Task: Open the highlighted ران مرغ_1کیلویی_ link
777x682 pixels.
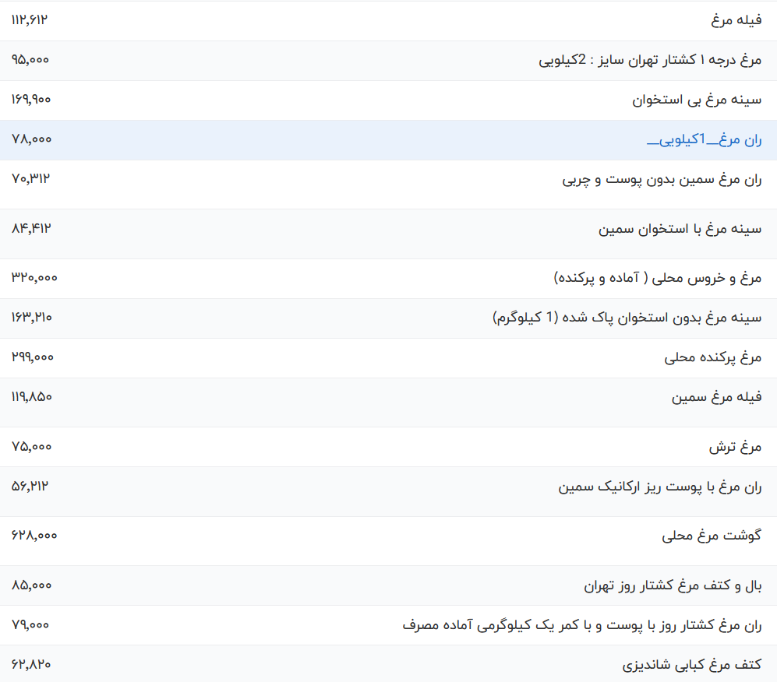Action: [704, 140]
